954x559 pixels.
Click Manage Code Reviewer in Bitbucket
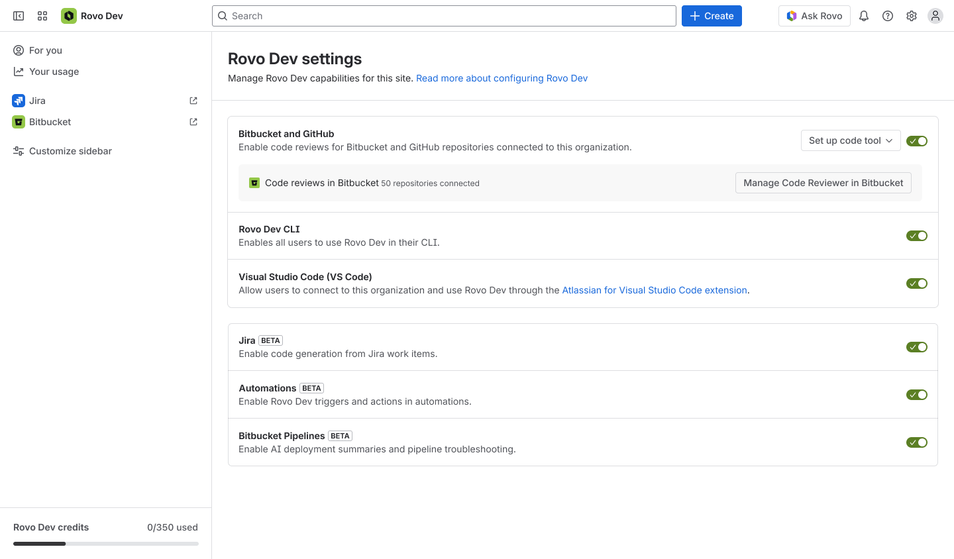pos(823,183)
